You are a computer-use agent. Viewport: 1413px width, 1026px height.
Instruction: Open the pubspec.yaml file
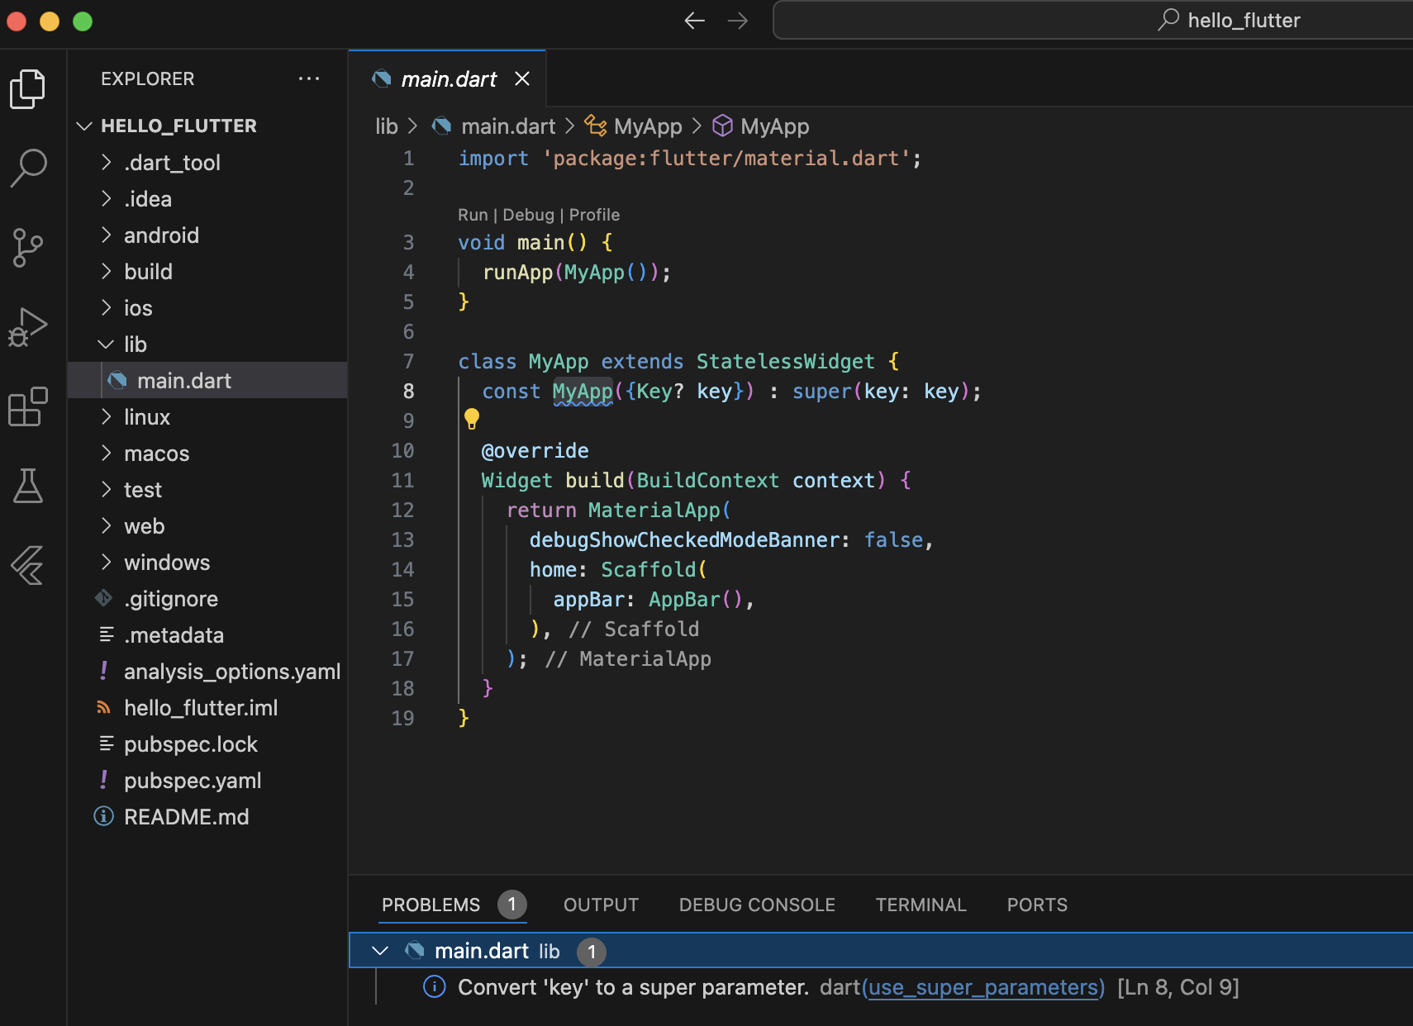pos(207,780)
